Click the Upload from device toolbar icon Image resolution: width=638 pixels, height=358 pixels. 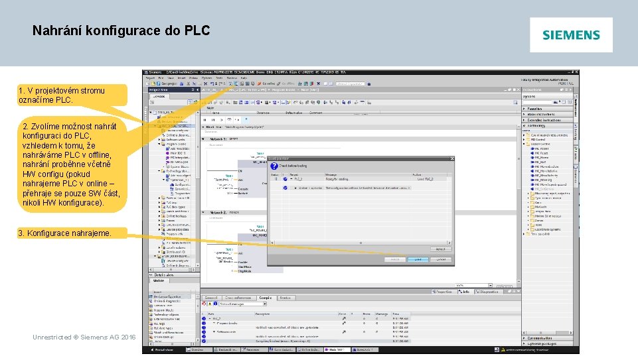(241, 84)
